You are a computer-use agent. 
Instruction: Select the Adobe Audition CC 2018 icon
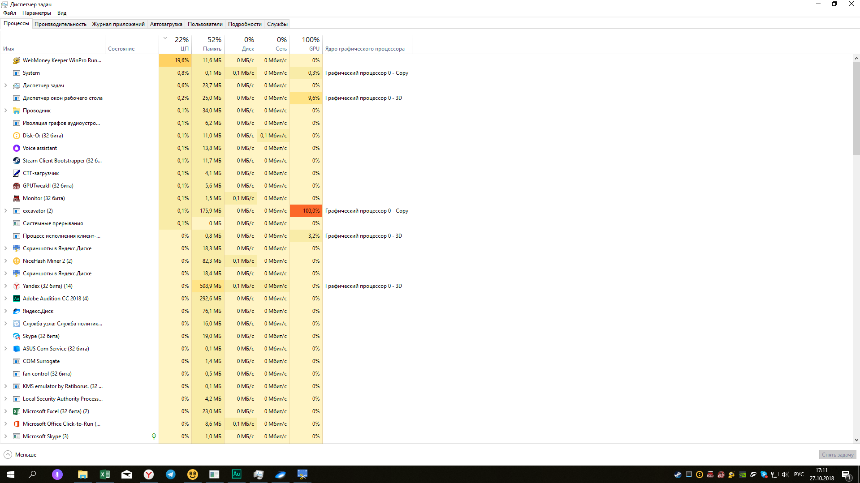(17, 299)
